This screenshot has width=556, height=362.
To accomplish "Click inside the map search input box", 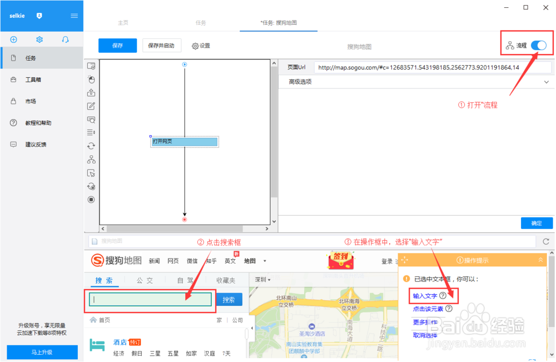I will click(150, 300).
